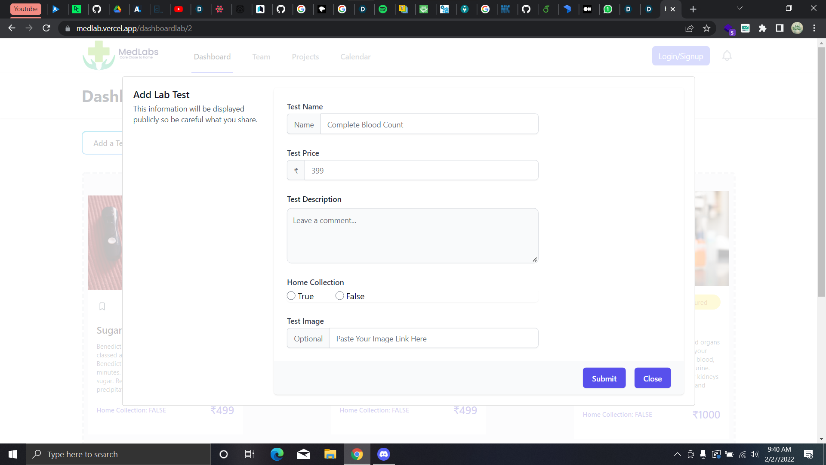Open Discord from the taskbar

coord(383,454)
